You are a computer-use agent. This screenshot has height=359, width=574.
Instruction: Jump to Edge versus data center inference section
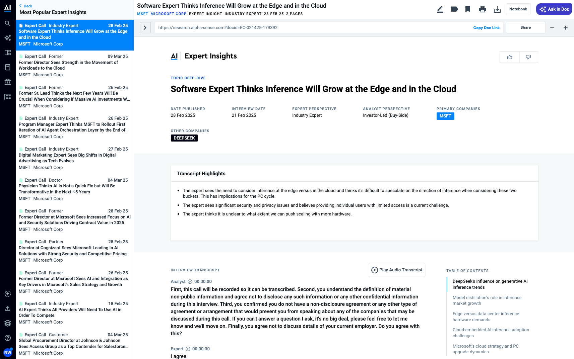486,317
